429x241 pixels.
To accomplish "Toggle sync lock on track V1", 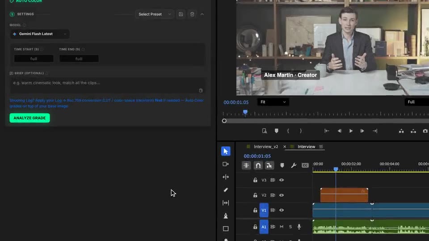I will [273, 210].
